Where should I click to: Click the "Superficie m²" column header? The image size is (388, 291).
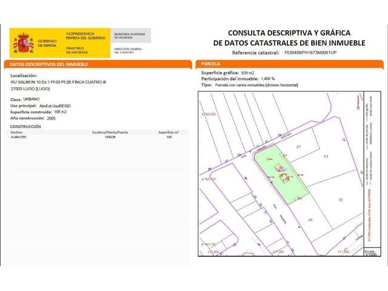point(169,132)
